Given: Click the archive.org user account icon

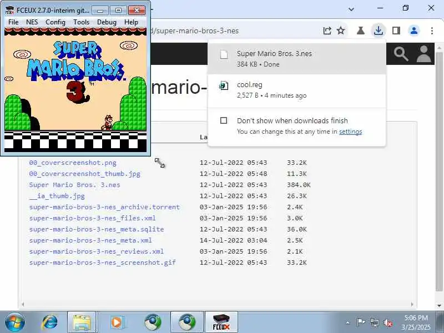Looking at the screenshot, I should [423, 54].
